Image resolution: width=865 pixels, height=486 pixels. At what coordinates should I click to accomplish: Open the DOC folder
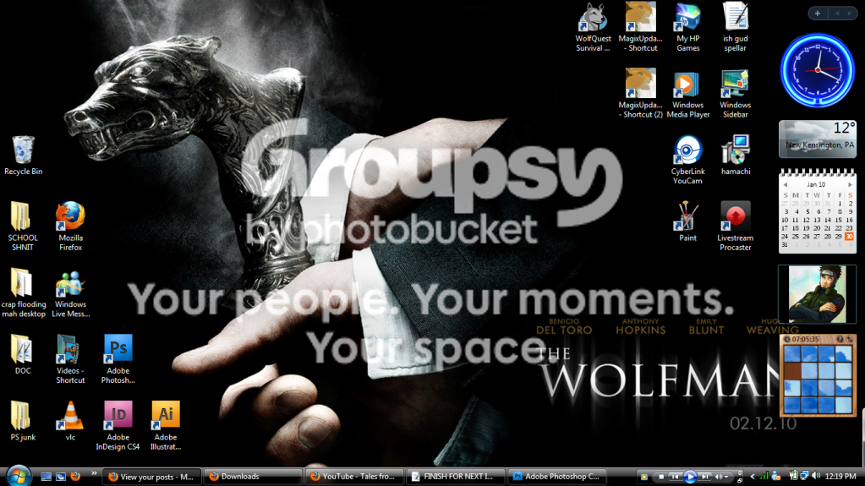click(23, 355)
